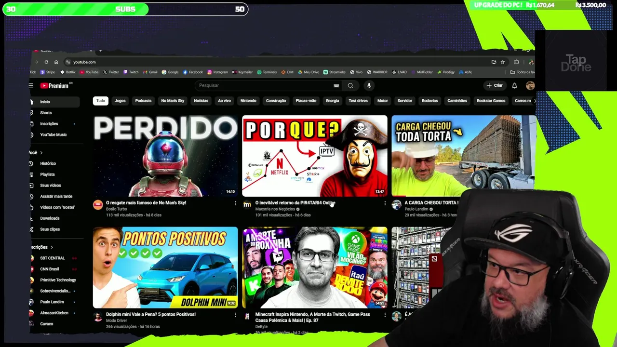Open the Instagram bookmark
The width and height of the screenshot is (617, 347).
tap(217, 72)
